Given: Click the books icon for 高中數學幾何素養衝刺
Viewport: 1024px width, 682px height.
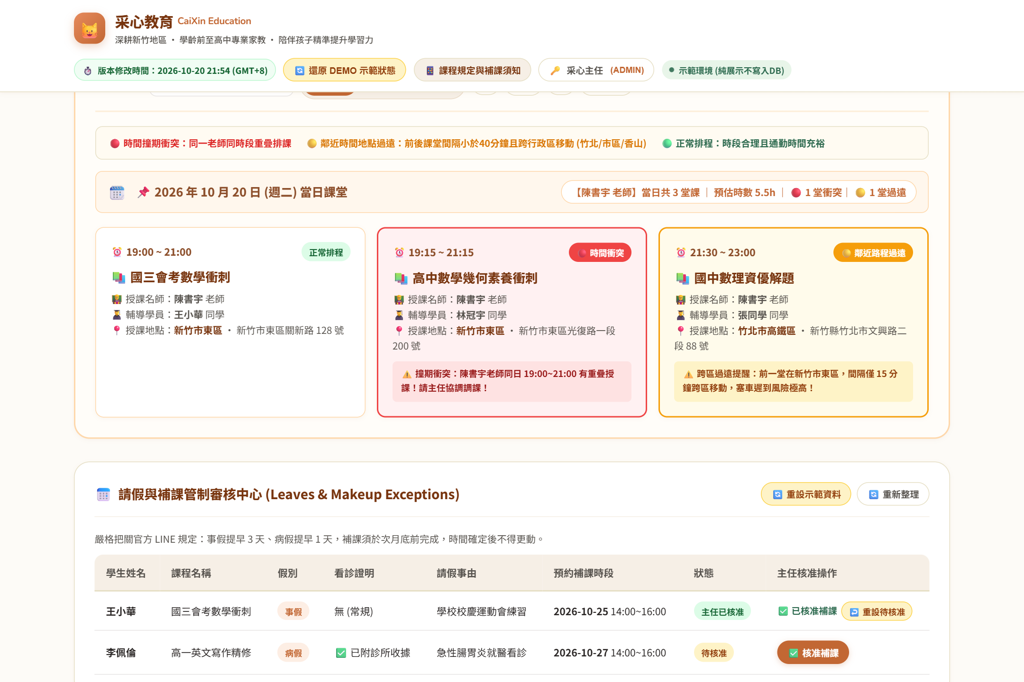Looking at the screenshot, I should [402, 278].
